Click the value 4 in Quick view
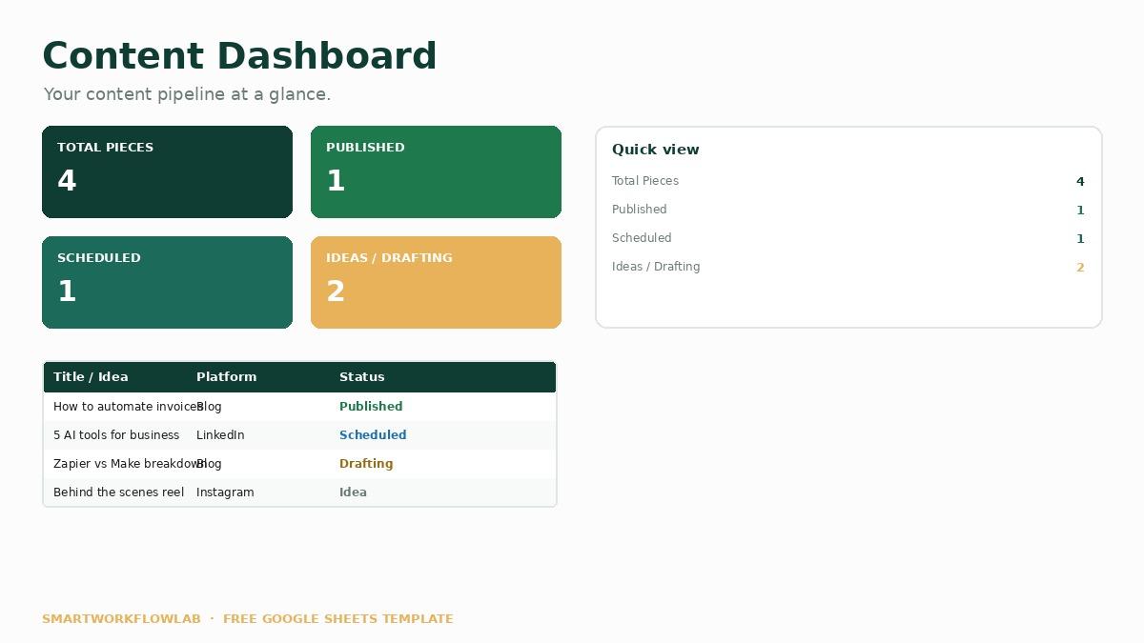 [x=1080, y=181]
